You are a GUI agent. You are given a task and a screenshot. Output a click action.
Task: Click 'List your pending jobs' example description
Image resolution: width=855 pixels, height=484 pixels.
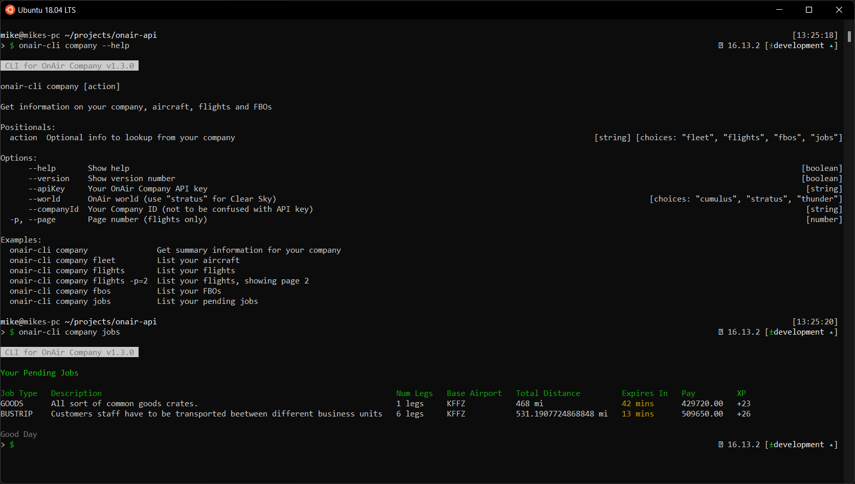click(x=208, y=301)
